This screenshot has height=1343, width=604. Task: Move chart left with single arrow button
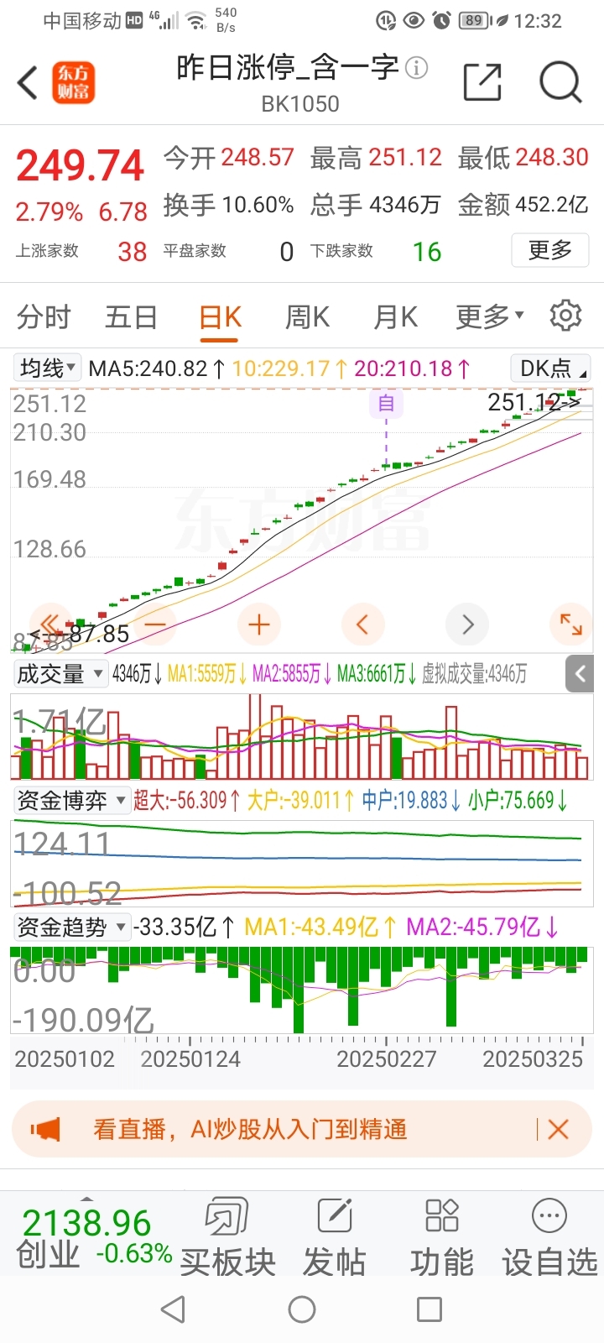[x=363, y=624]
